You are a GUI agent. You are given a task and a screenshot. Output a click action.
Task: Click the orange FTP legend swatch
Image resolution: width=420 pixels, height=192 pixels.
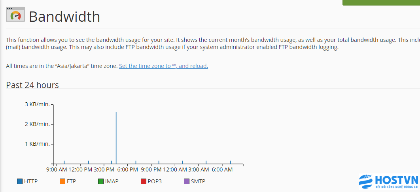click(x=62, y=182)
